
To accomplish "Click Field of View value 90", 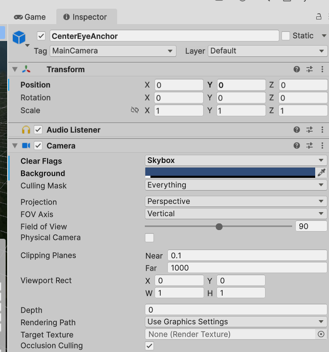I will 311,226.
